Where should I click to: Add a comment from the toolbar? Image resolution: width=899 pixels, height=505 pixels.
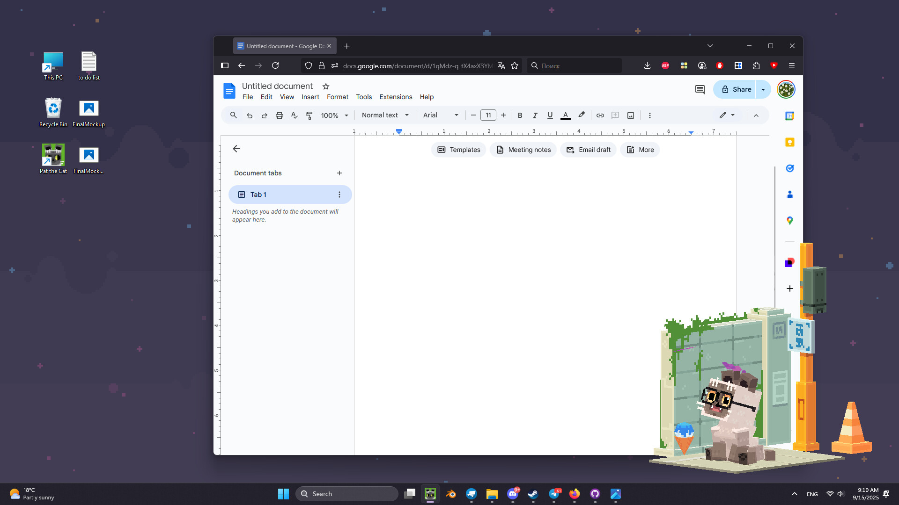(x=615, y=115)
